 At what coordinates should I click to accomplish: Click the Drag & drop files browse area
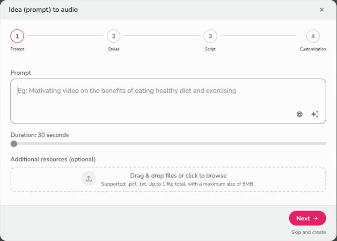tap(178, 179)
